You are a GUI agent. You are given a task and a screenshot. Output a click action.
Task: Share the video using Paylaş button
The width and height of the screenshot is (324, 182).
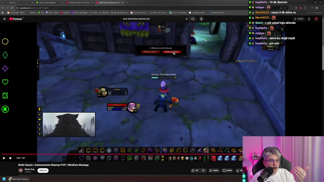pyautogui.click(x=214, y=170)
